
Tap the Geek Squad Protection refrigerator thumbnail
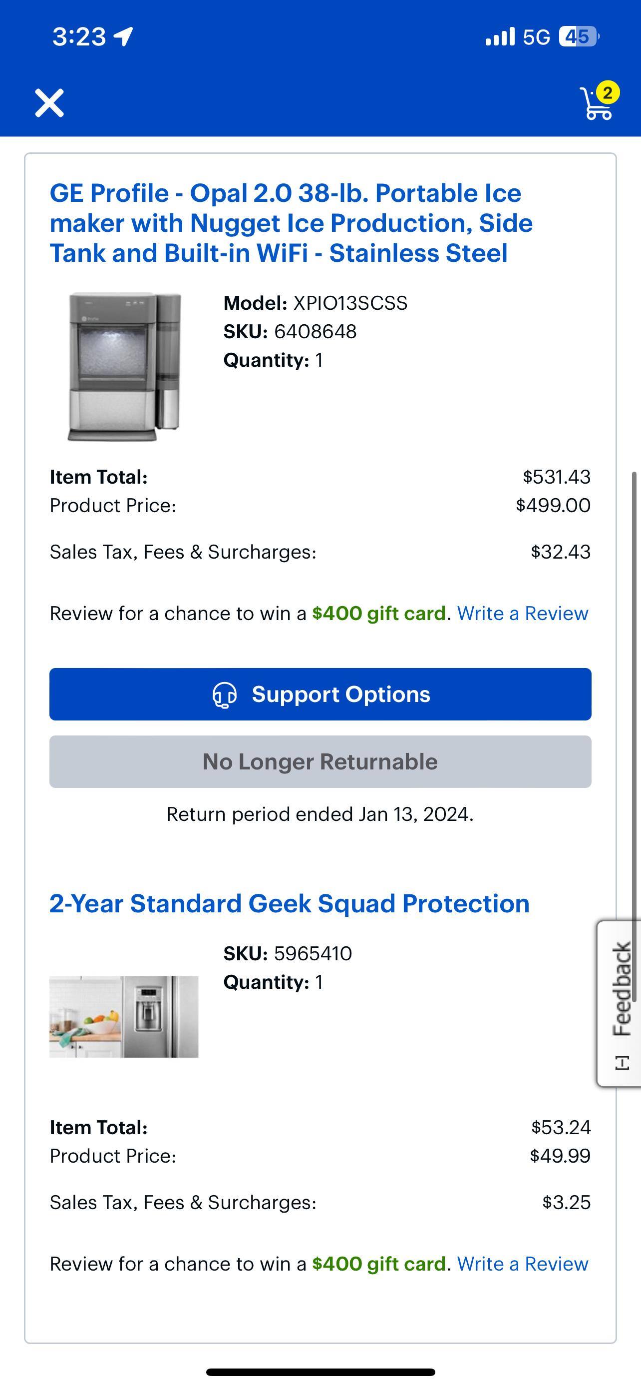(124, 1016)
